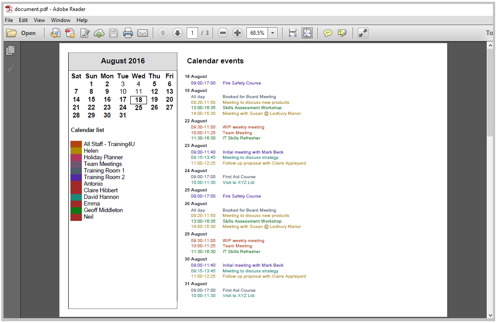Click the 25 August date heading
Image resolution: width=496 pixels, height=323 pixels.
[x=196, y=190]
